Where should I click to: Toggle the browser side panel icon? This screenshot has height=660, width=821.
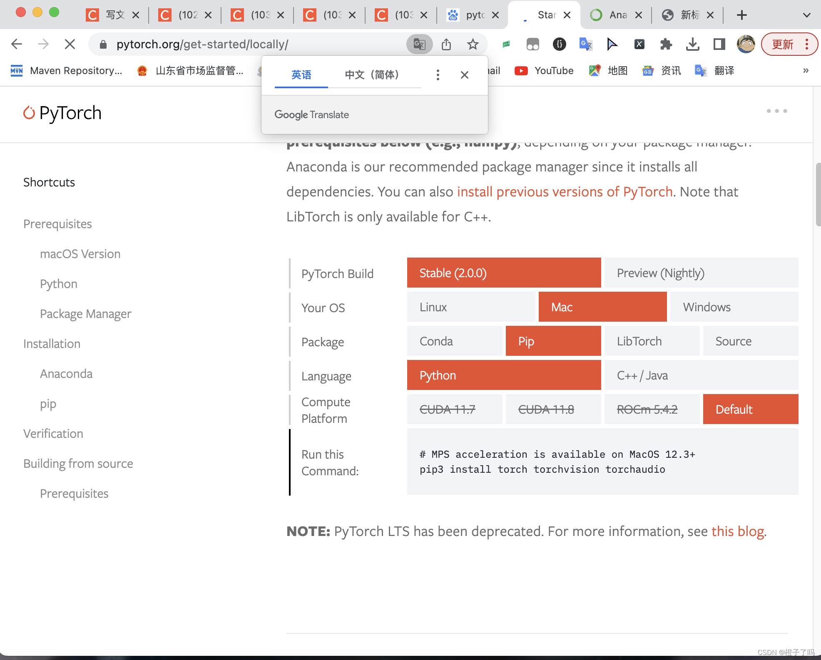click(x=719, y=44)
